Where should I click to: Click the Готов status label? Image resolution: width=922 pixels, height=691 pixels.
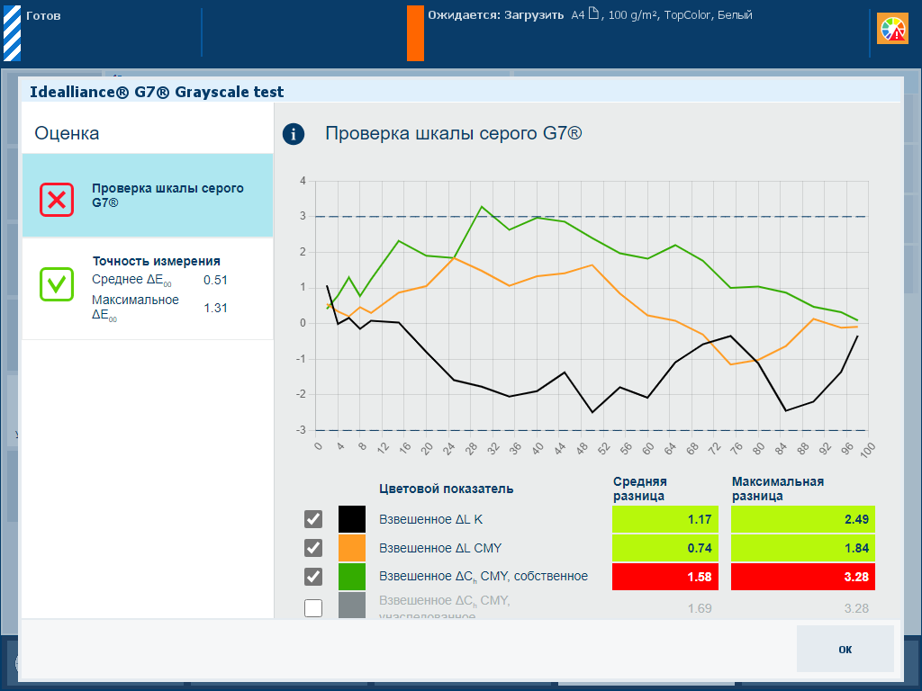coord(43,16)
